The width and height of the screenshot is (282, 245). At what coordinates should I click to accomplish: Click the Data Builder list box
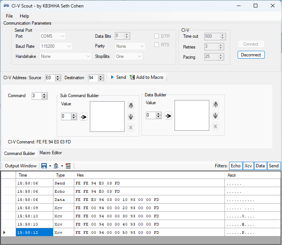[192, 115]
